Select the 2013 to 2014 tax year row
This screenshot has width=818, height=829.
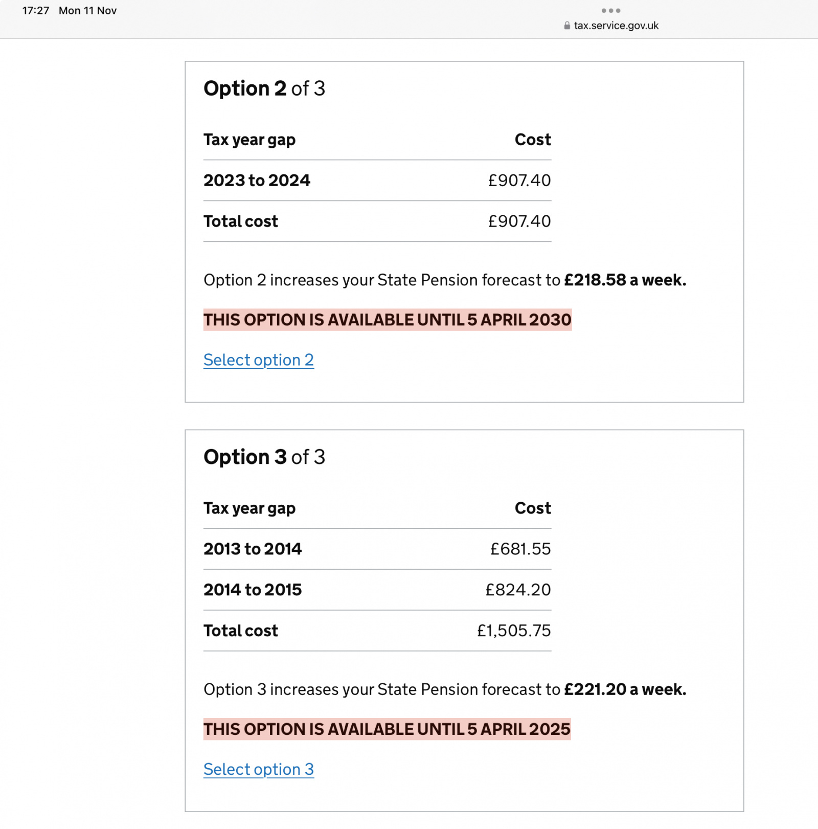[253, 549]
